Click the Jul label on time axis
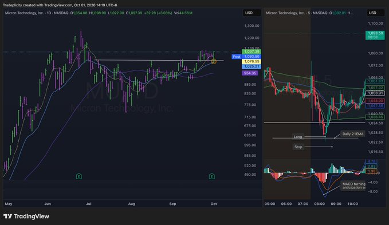Viewport: 389px width, 225px height. [x=89, y=204]
